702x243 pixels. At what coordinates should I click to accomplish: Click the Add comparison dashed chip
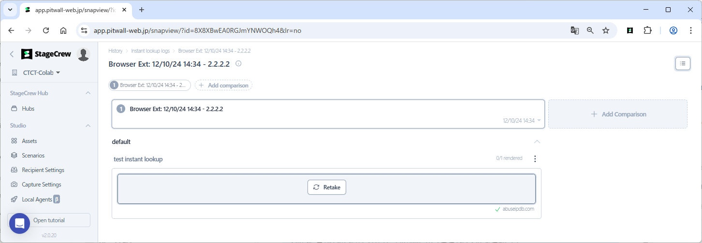pos(223,85)
